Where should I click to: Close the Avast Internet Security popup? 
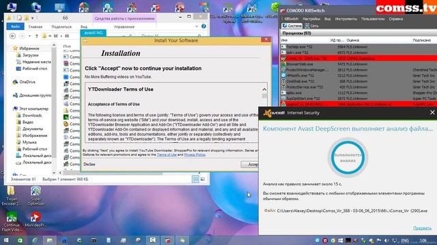click(432, 112)
